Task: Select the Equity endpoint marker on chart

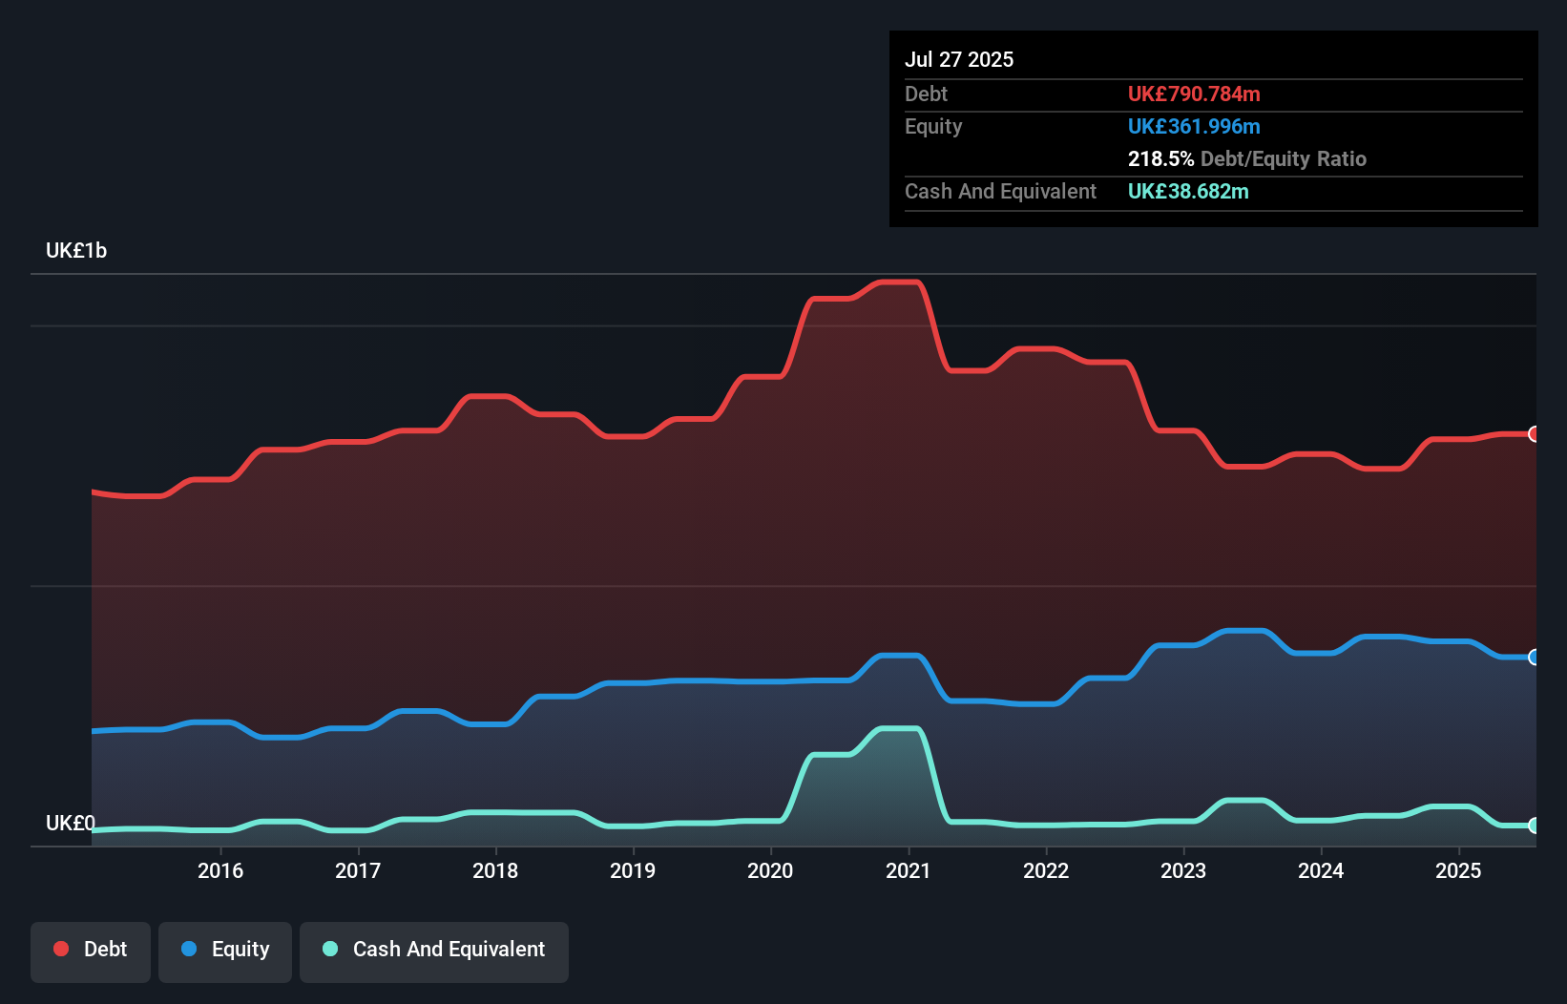Action: click(x=1535, y=657)
